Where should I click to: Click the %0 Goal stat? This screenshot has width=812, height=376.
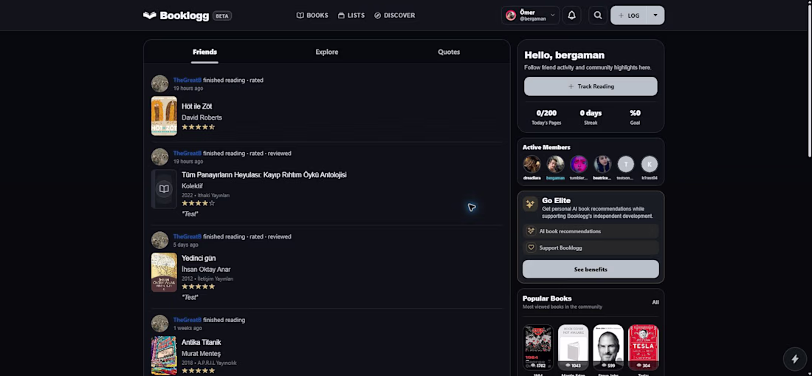click(x=635, y=117)
